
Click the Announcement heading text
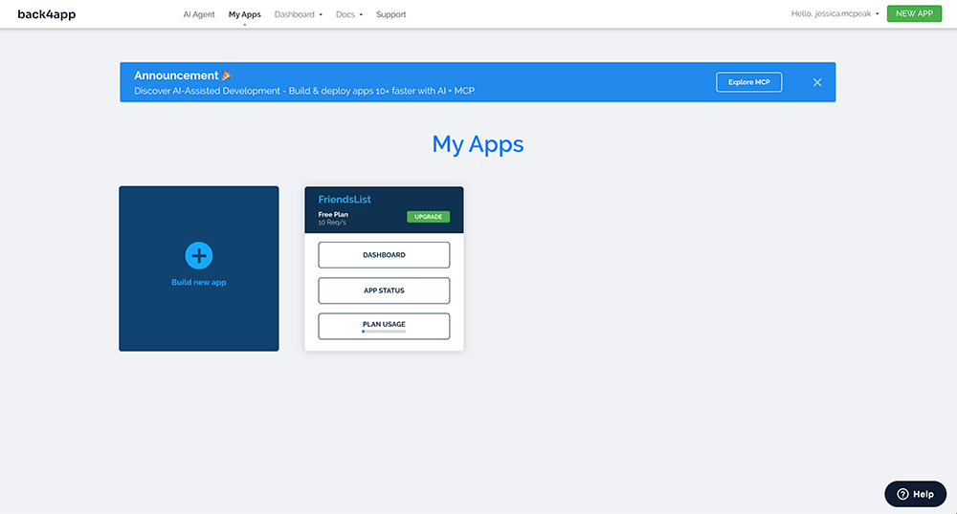pos(176,75)
